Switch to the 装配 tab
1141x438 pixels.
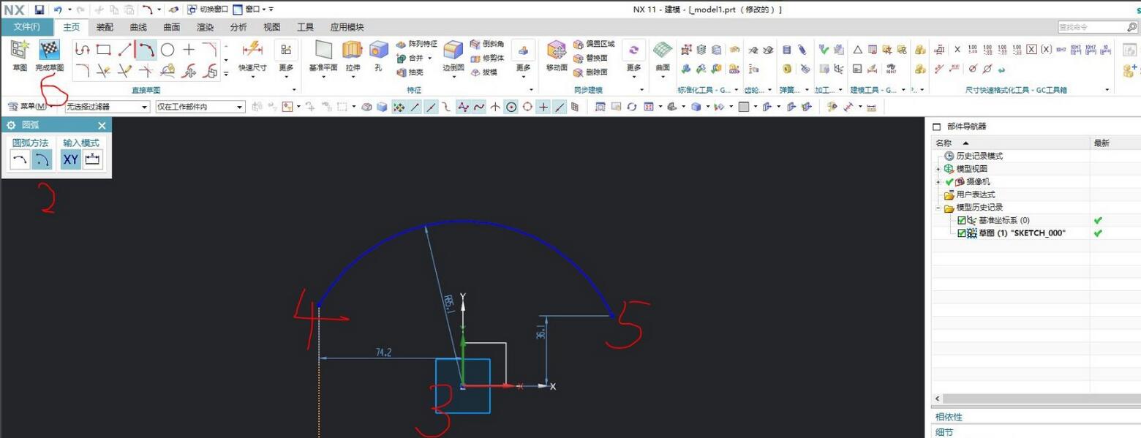tap(105, 27)
